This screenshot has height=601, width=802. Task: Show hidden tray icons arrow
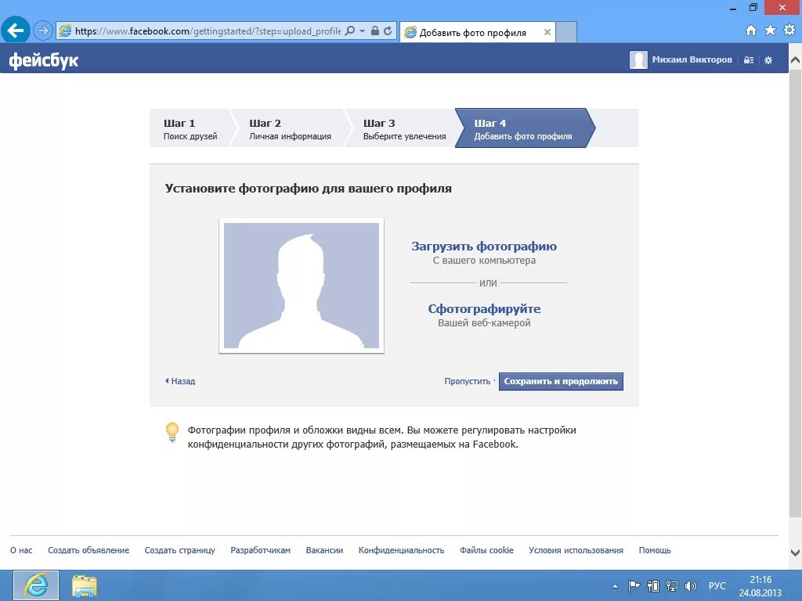[616, 586]
